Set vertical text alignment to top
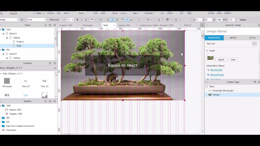 tap(122, 20)
